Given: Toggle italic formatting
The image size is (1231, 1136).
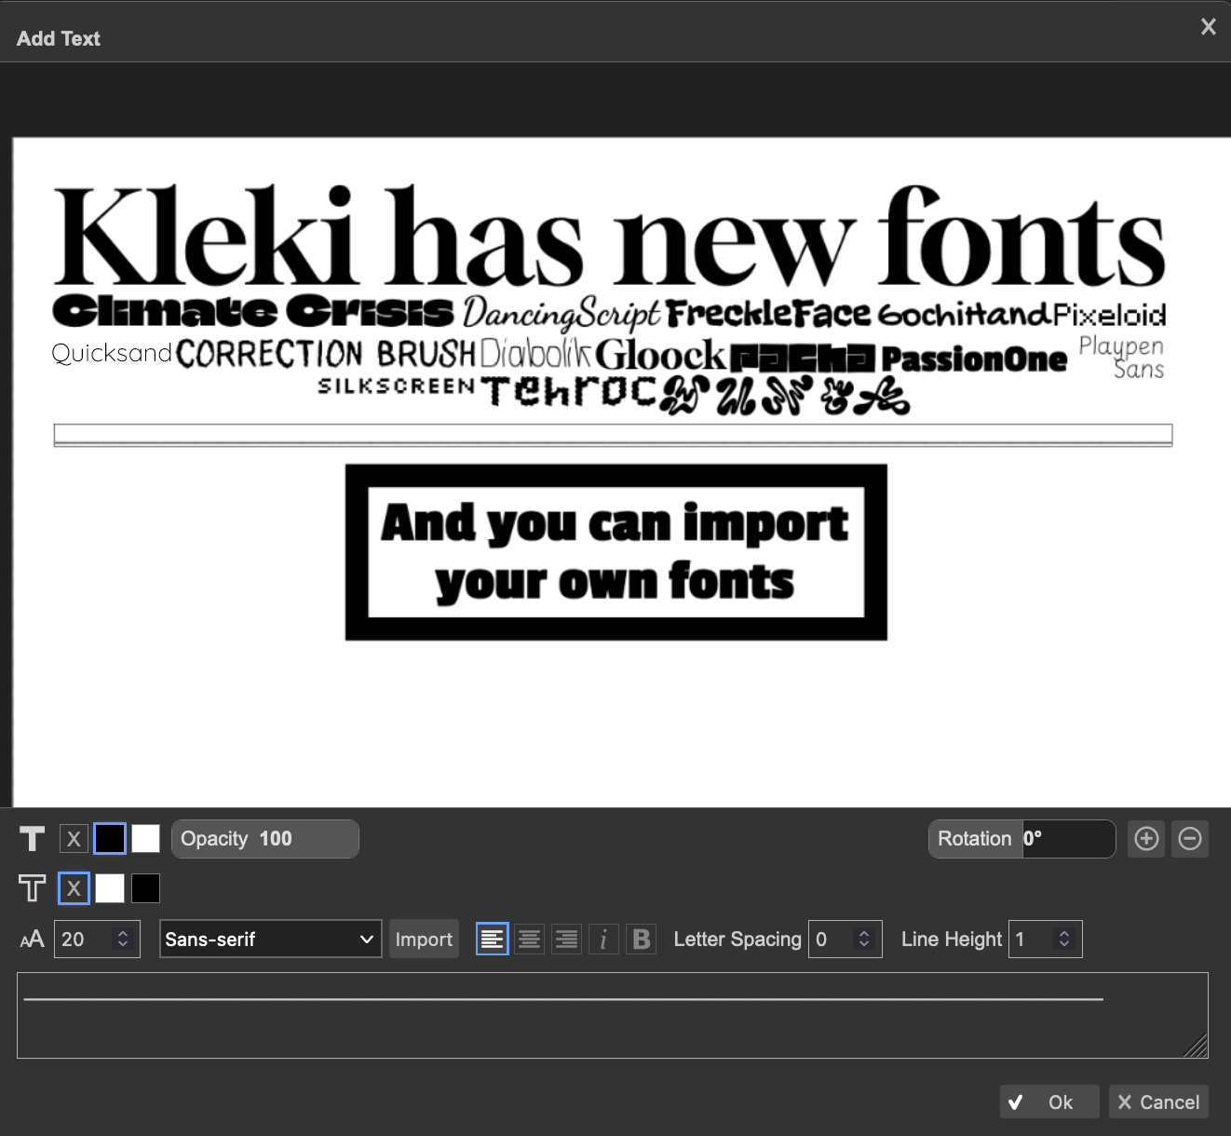Looking at the screenshot, I should [x=603, y=940].
